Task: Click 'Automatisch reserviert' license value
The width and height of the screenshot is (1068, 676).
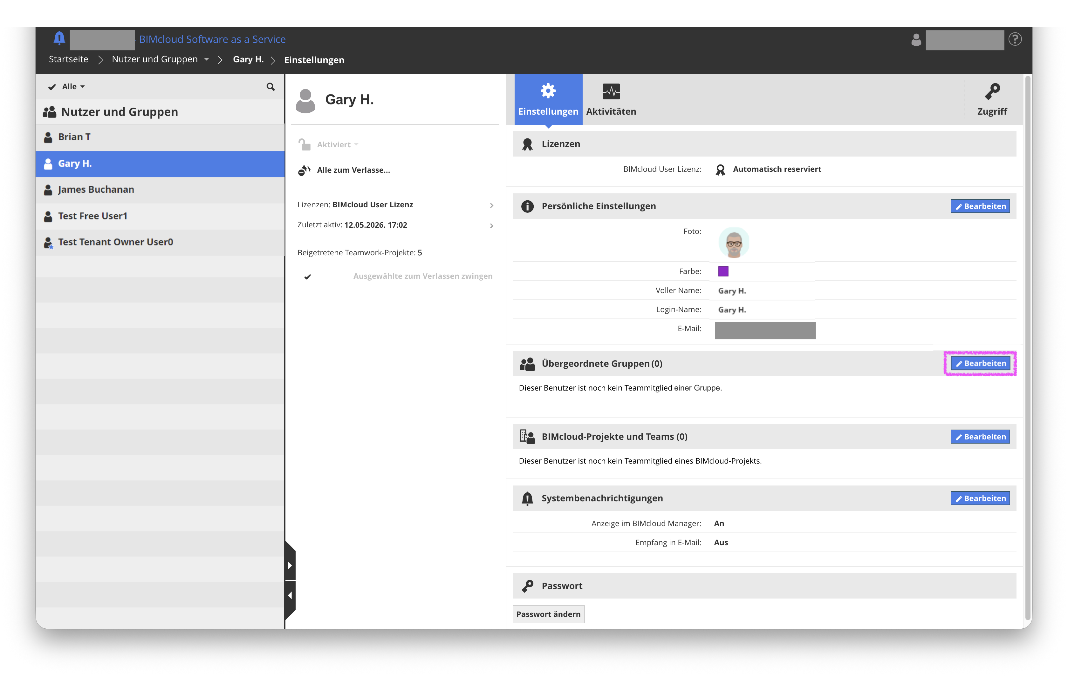Action: [777, 169]
